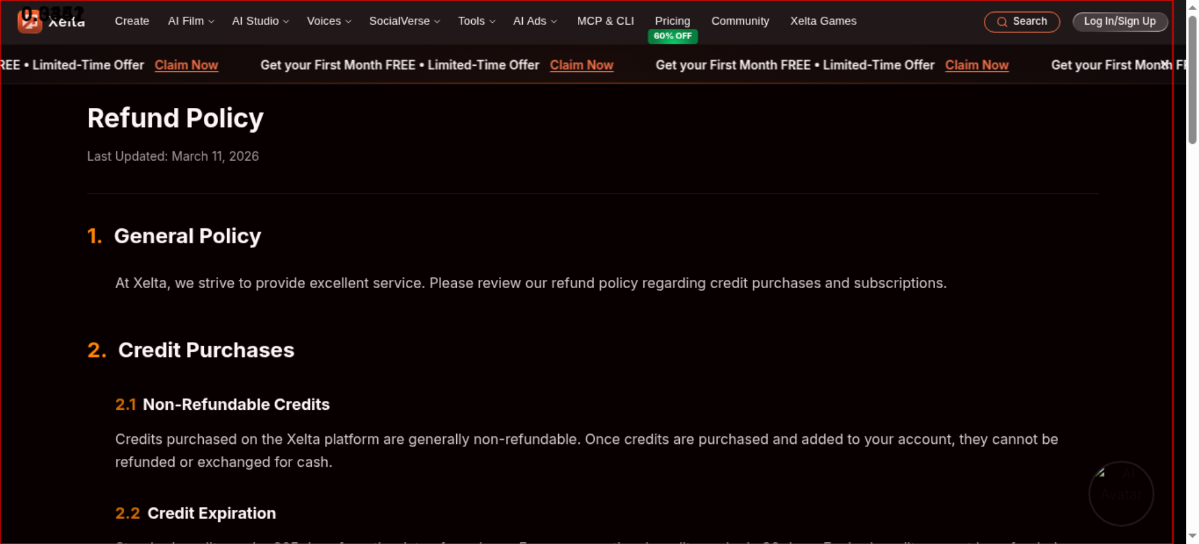Select the "General Policy" heading
1199x544 pixels.
tap(188, 236)
